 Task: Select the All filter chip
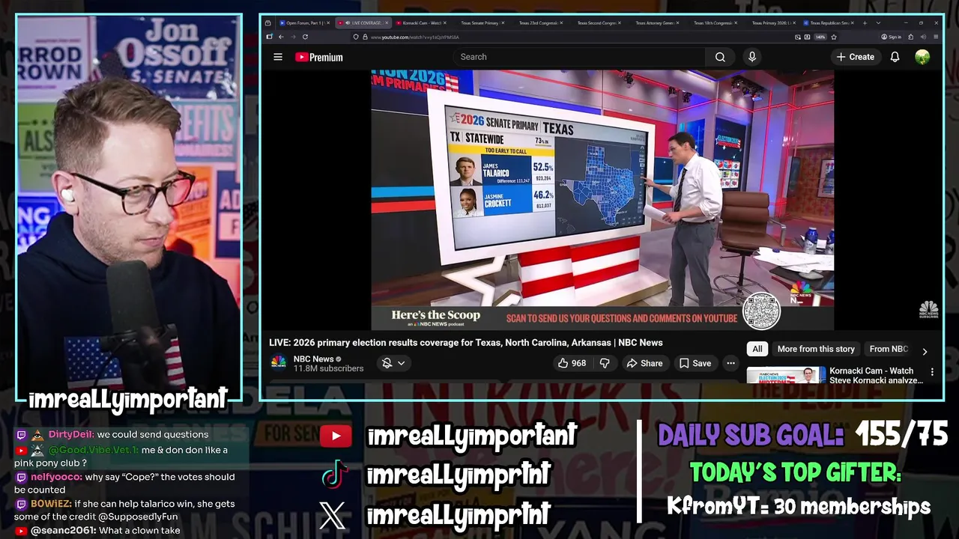click(757, 349)
